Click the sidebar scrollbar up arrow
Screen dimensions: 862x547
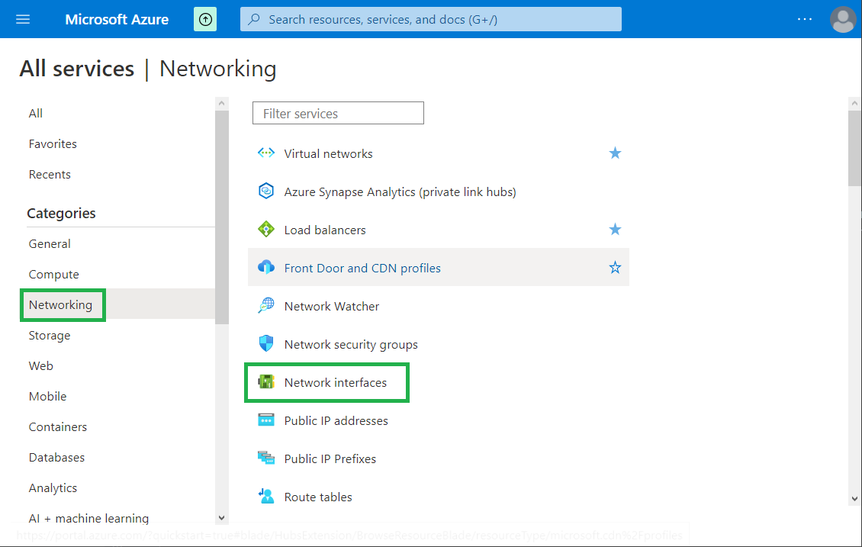[221, 103]
